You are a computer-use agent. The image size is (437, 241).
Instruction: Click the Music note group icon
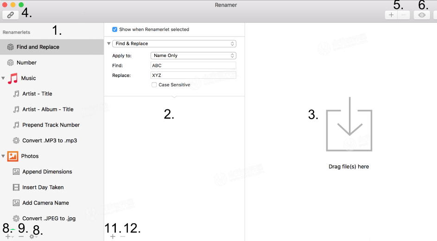click(x=13, y=78)
